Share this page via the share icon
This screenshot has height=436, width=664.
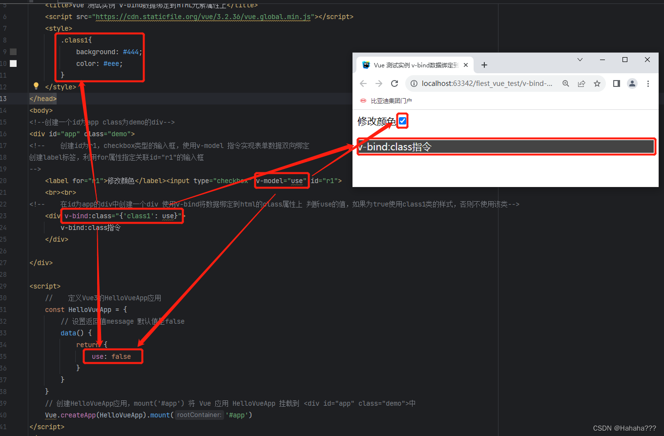coord(581,83)
